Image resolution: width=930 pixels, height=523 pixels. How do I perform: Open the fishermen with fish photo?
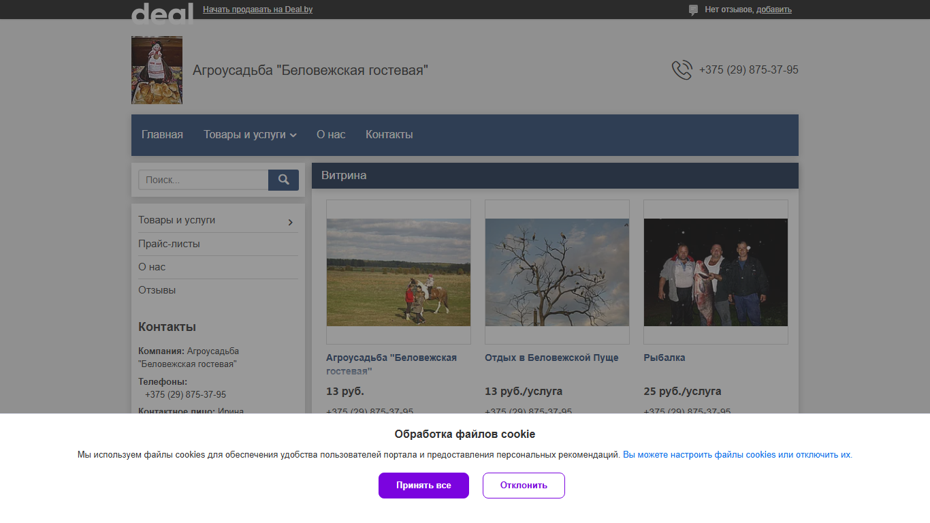tap(716, 272)
